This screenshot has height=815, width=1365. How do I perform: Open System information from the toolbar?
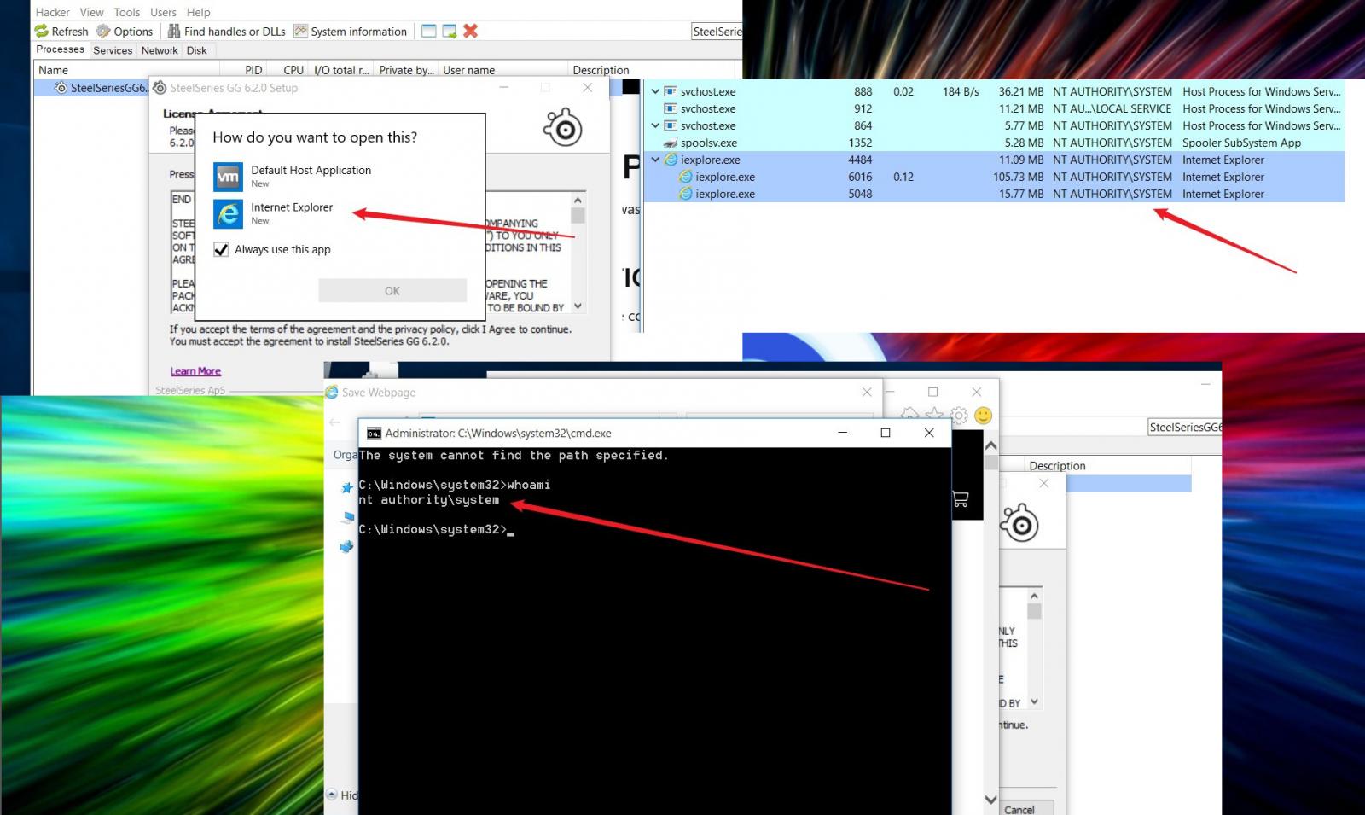(300, 32)
